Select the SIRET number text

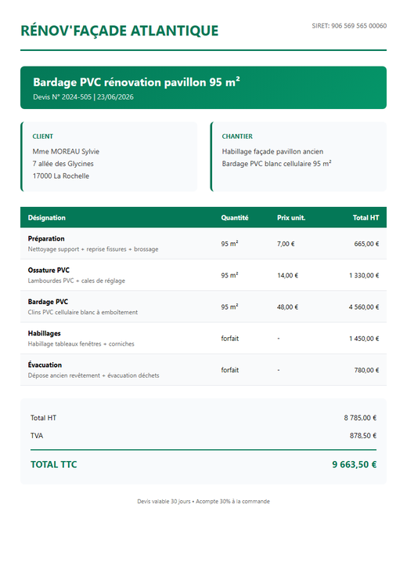pyautogui.click(x=349, y=26)
